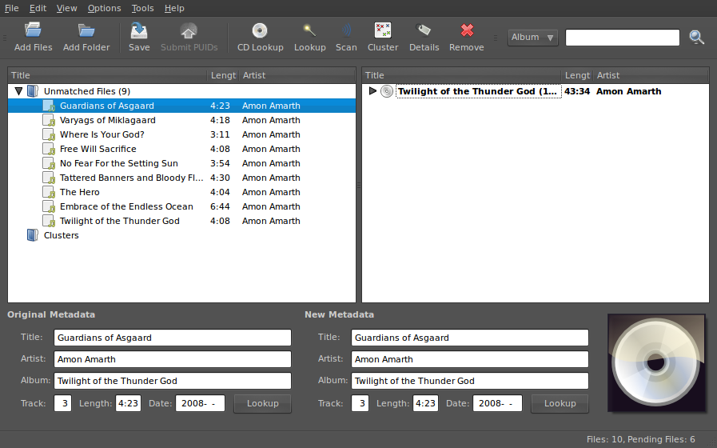
Task: Click Lookup button under Original Metadata
Action: pos(262,404)
